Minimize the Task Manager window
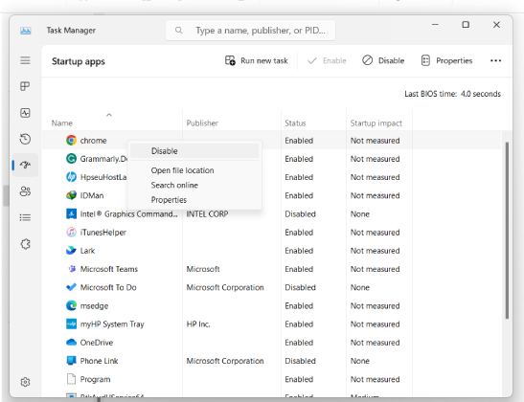 pyautogui.click(x=435, y=25)
